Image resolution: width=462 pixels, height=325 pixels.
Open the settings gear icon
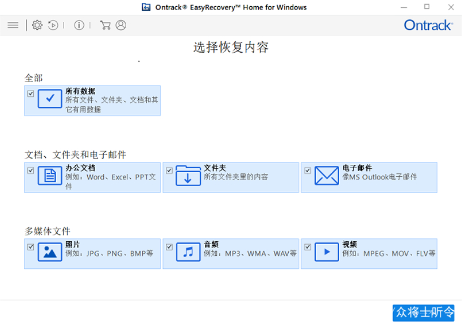tap(37, 25)
